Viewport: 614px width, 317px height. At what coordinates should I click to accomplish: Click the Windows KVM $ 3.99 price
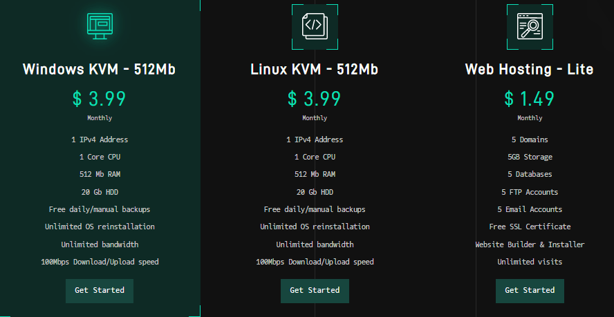pos(100,99)
